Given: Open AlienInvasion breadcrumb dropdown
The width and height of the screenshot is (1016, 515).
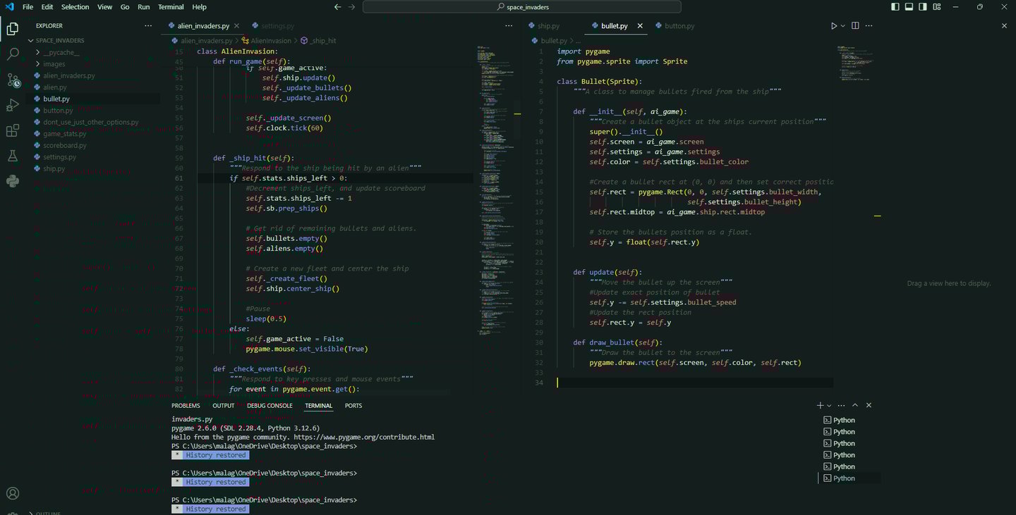Looking at the screenshot, I should point(267,41).
